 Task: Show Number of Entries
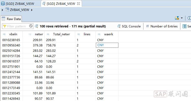(162, 26)
